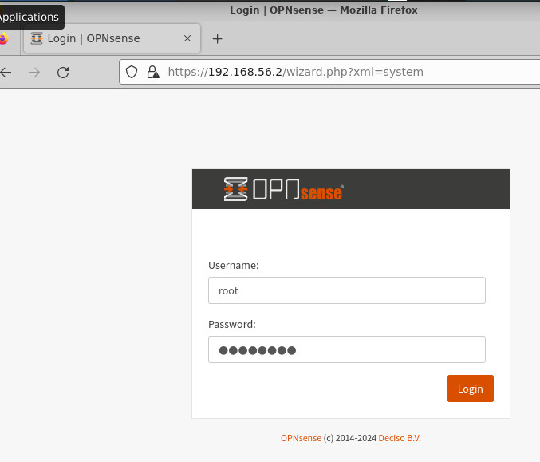Open the Applications menu
This screenshot has width=540, height=462.
point(29,17)
